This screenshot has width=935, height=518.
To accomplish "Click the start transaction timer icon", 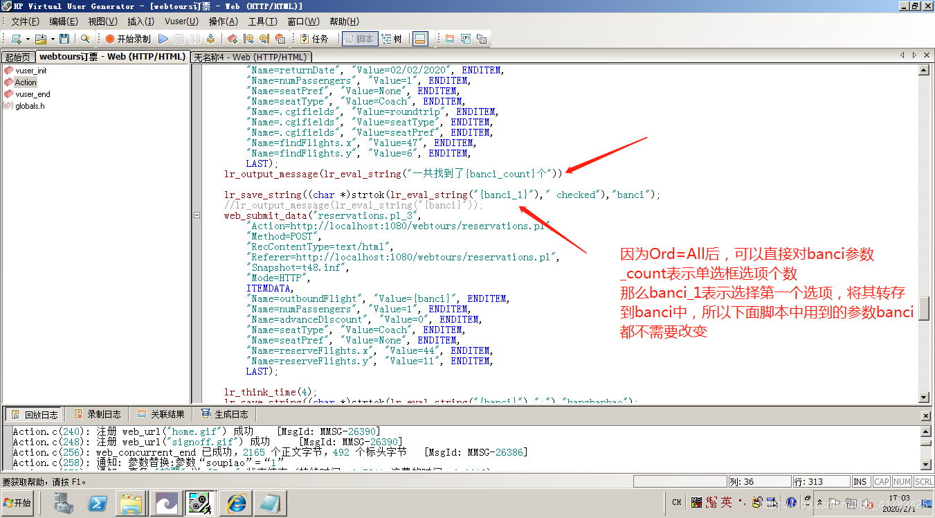I will pyautogui.click(x=248, y=39).
